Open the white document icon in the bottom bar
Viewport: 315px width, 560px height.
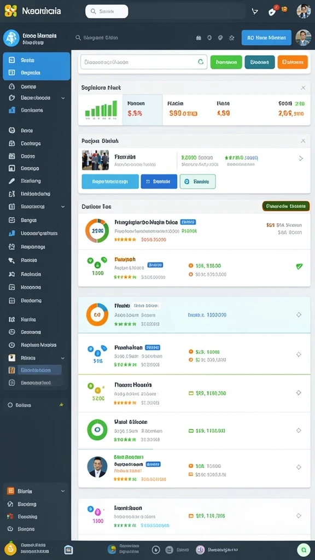(68, 550)
